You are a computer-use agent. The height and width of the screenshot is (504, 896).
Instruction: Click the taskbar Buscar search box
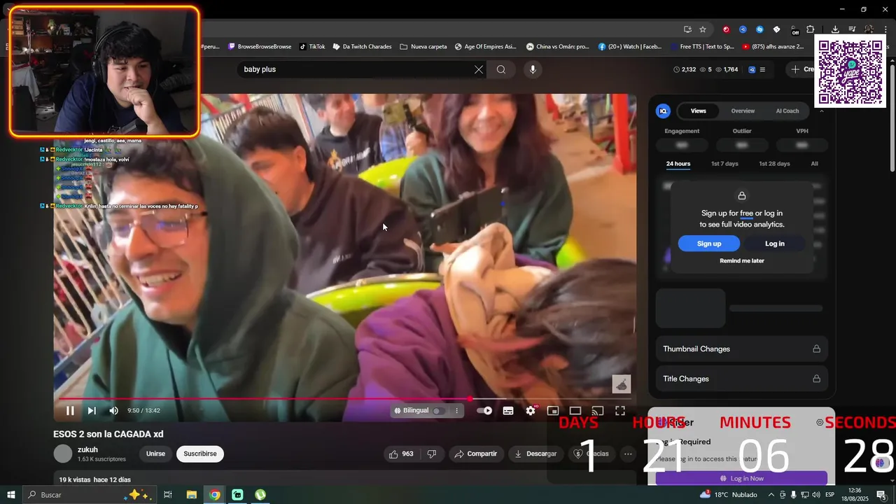click(x=90, y=495)
